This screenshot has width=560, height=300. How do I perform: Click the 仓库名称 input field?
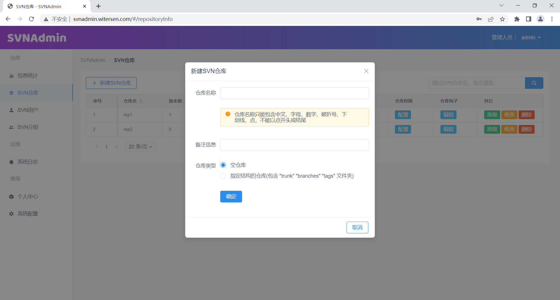(x=294, y=93)
